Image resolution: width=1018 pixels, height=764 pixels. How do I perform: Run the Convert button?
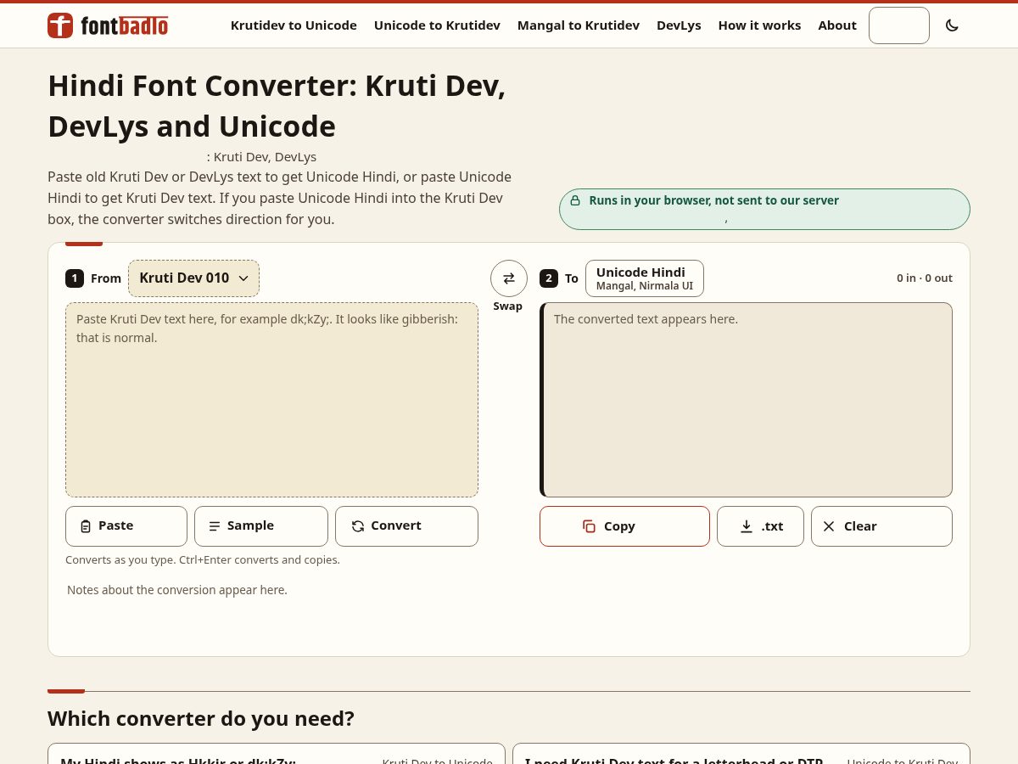click(x=406, y=526)
